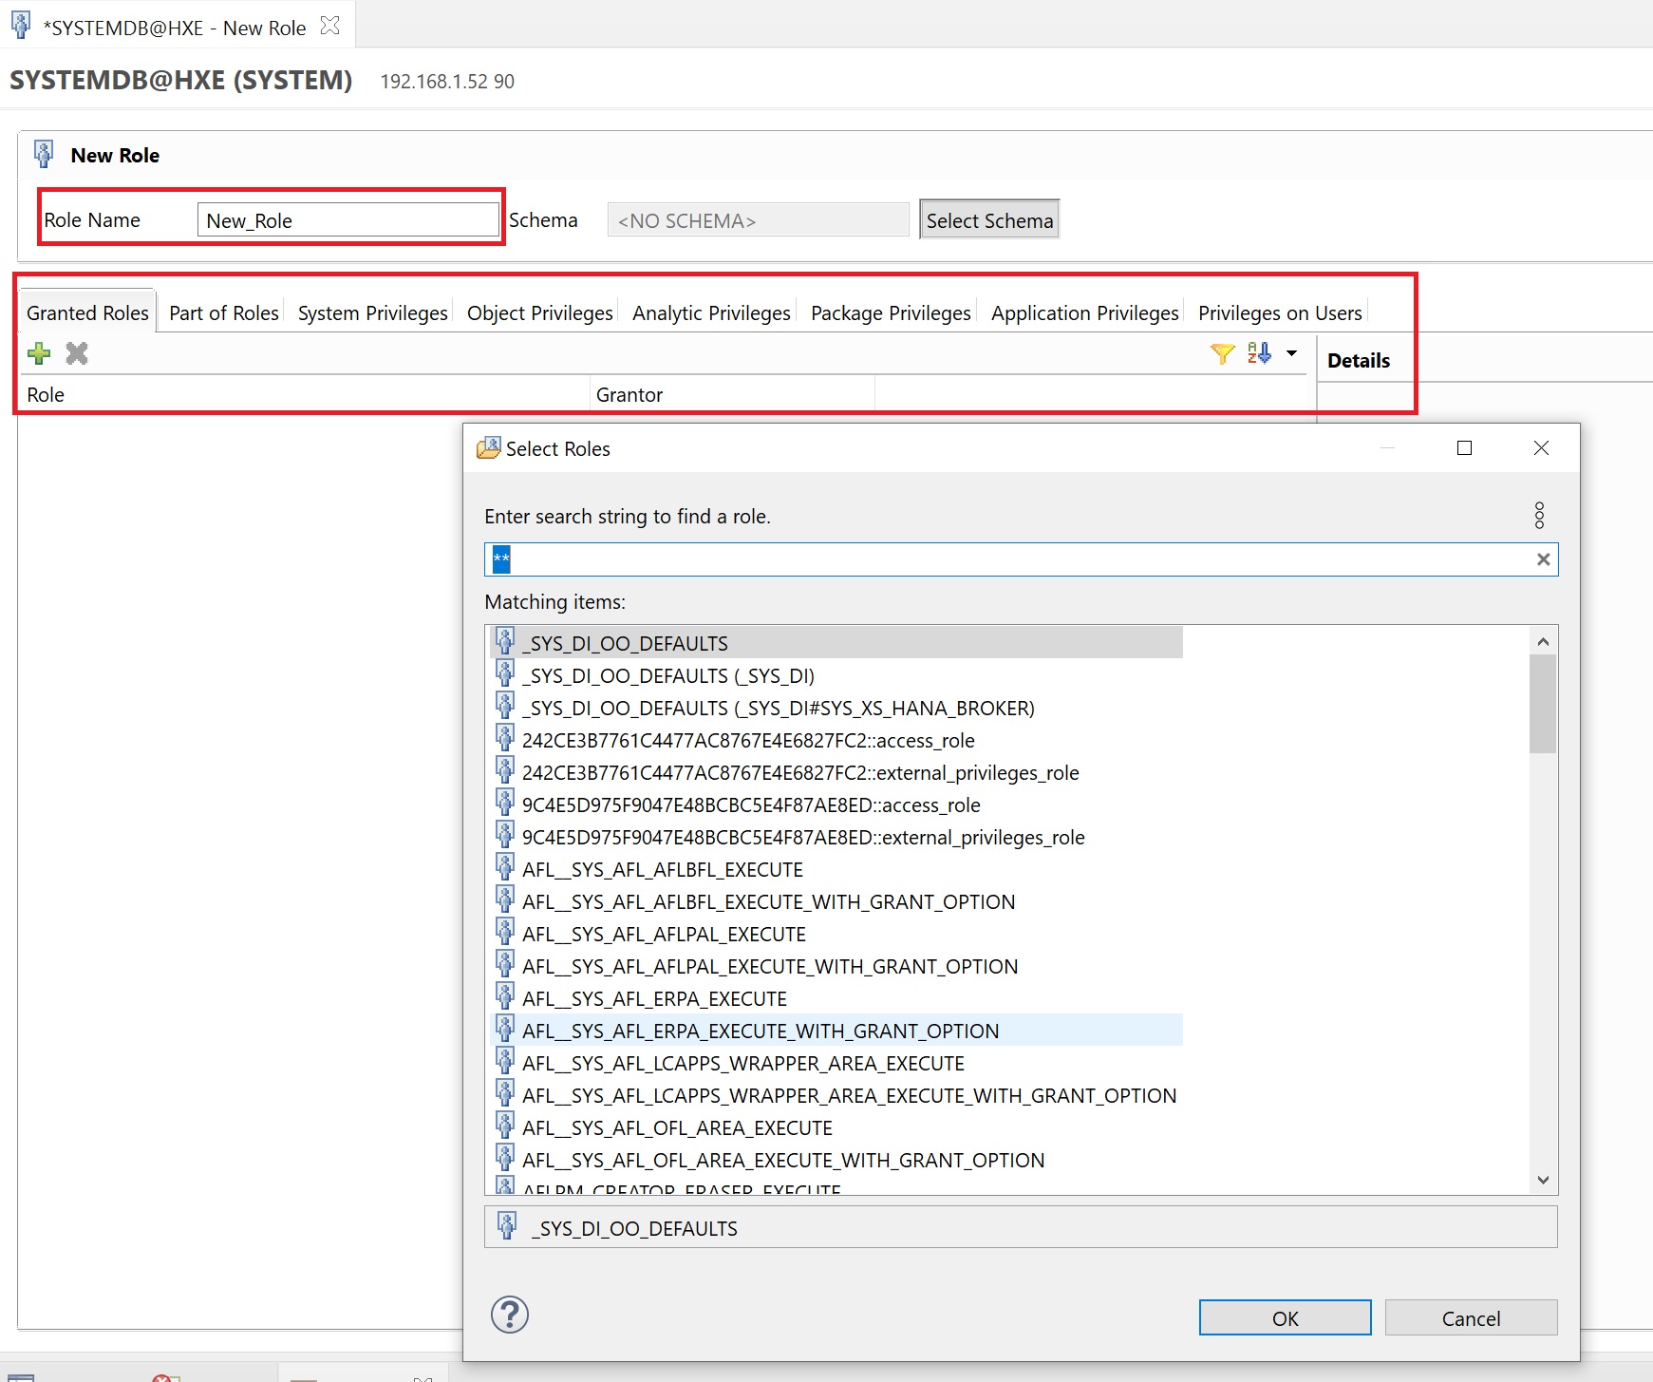
Task: Click the gray X remove role icon
Action: 77,354
